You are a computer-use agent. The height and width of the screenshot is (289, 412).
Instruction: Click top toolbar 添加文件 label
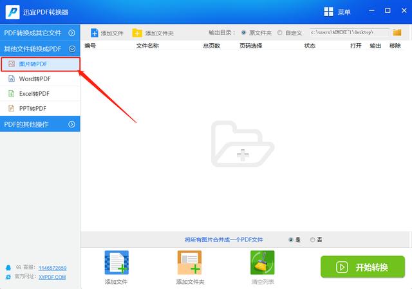click(x=112, y=33)
